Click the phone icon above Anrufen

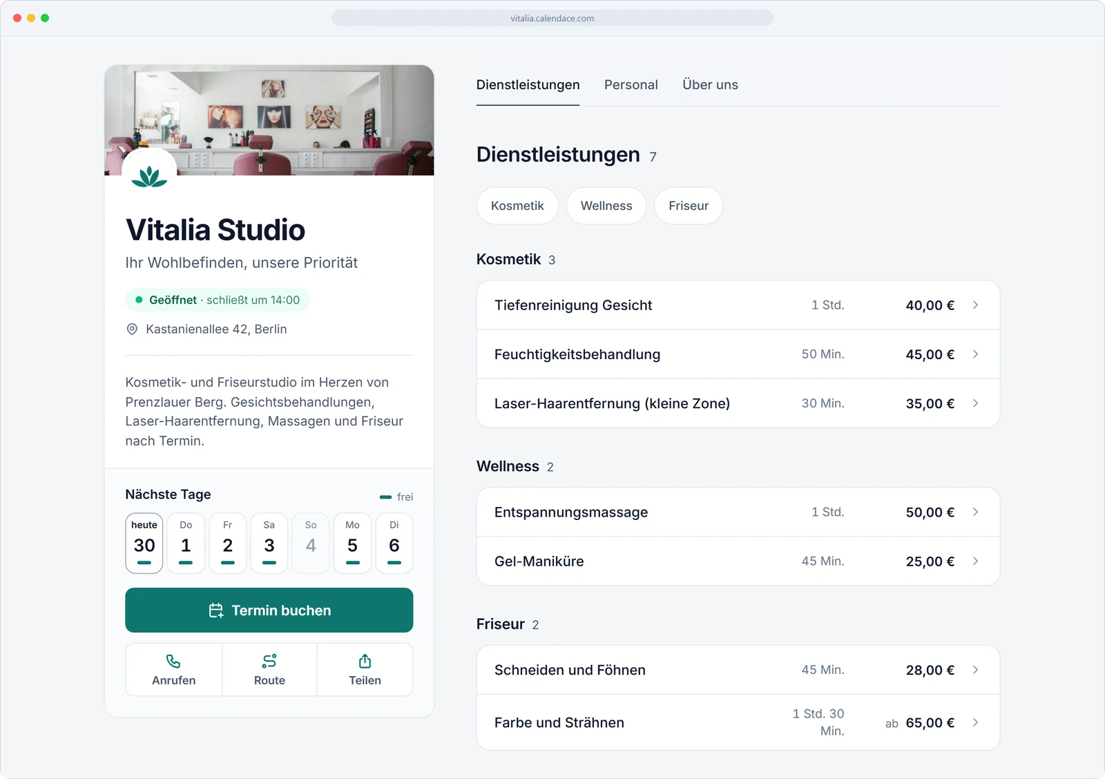pos(173,662)
